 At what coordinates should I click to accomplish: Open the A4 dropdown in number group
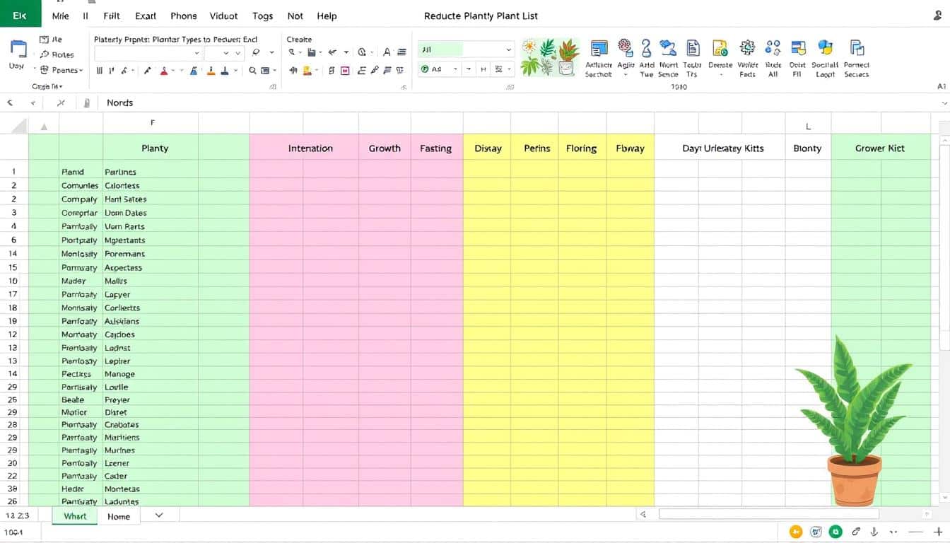pos(439,69)
